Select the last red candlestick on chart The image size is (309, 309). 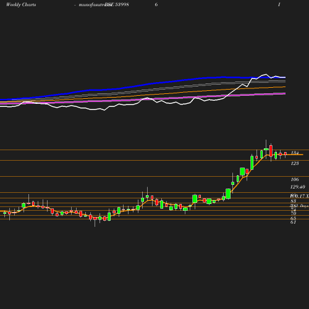286,154
